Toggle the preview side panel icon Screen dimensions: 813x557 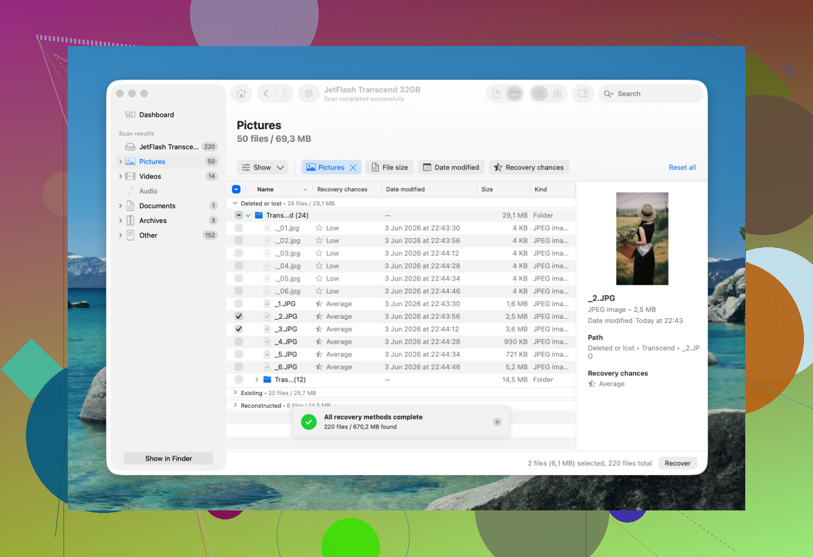coord(583,94)
